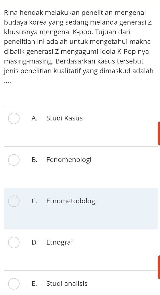Viewport: 160px width, 295px height.
Task: Click the letter 'A.' option marker
Action: (34, 118)
